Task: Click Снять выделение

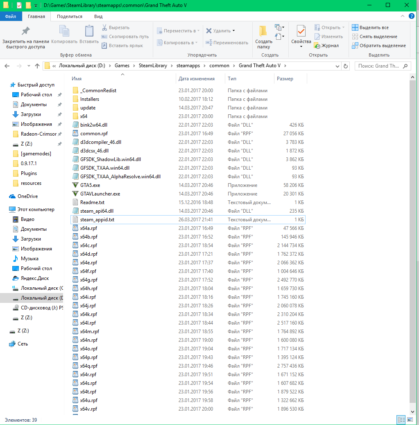Action: pyautogui.click(x=375, y=36)
